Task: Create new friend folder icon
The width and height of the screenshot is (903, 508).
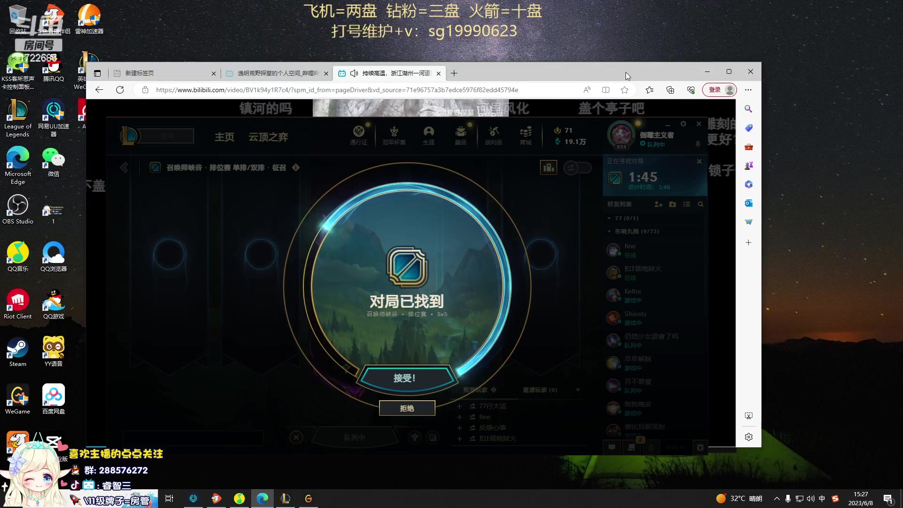Action: 673,204
